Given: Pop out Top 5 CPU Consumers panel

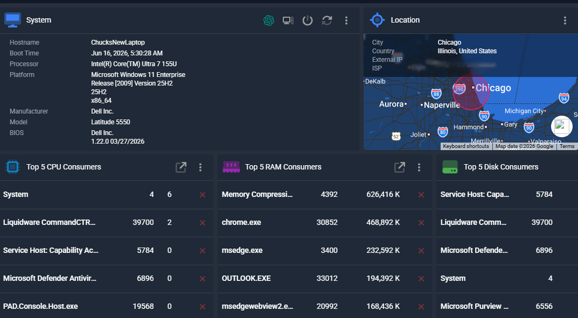Looking at the screenshot, I should (x=180, y=167).
